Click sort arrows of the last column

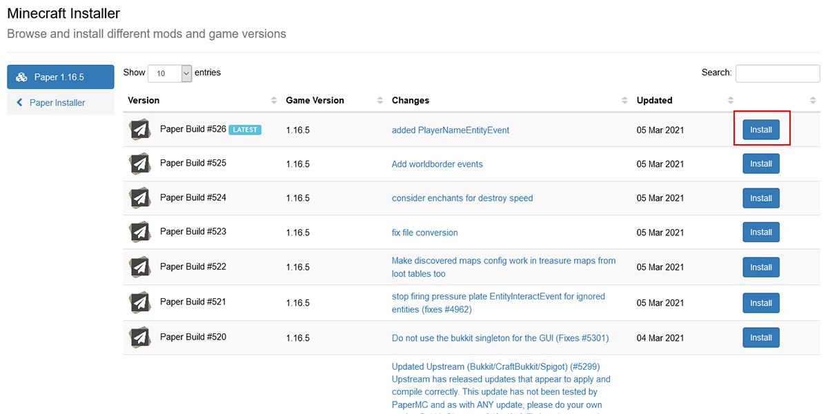813,101
